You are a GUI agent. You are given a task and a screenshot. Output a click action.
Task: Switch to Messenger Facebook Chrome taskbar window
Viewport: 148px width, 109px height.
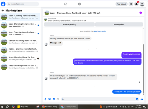point(69,107)
